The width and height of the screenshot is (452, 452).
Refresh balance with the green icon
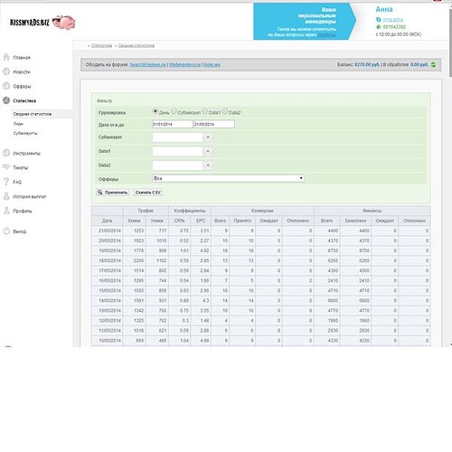point(433,64)
